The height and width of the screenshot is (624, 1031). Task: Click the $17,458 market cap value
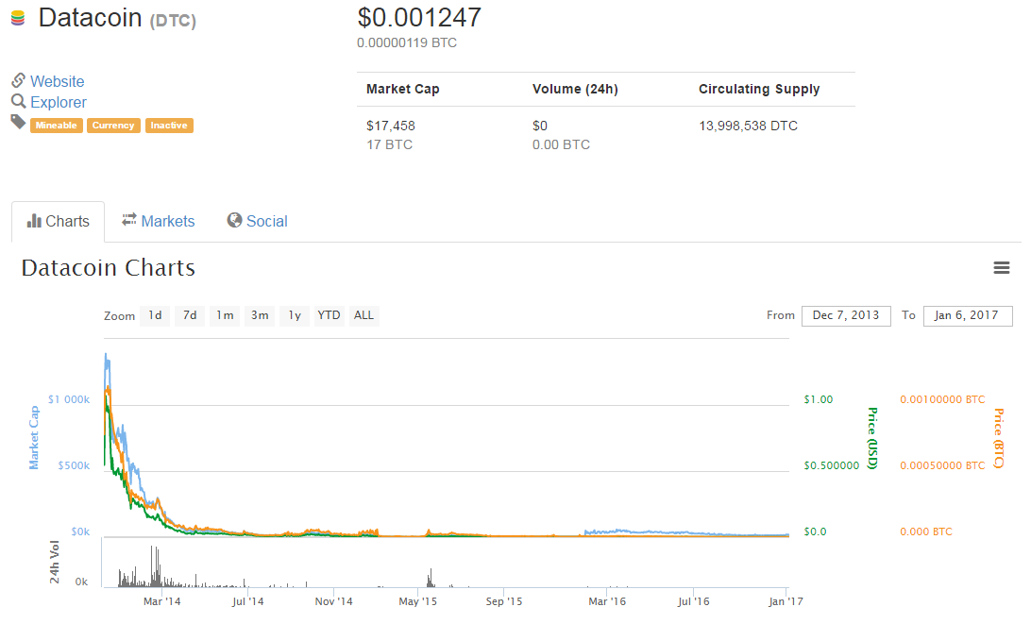tap(391, 126)
